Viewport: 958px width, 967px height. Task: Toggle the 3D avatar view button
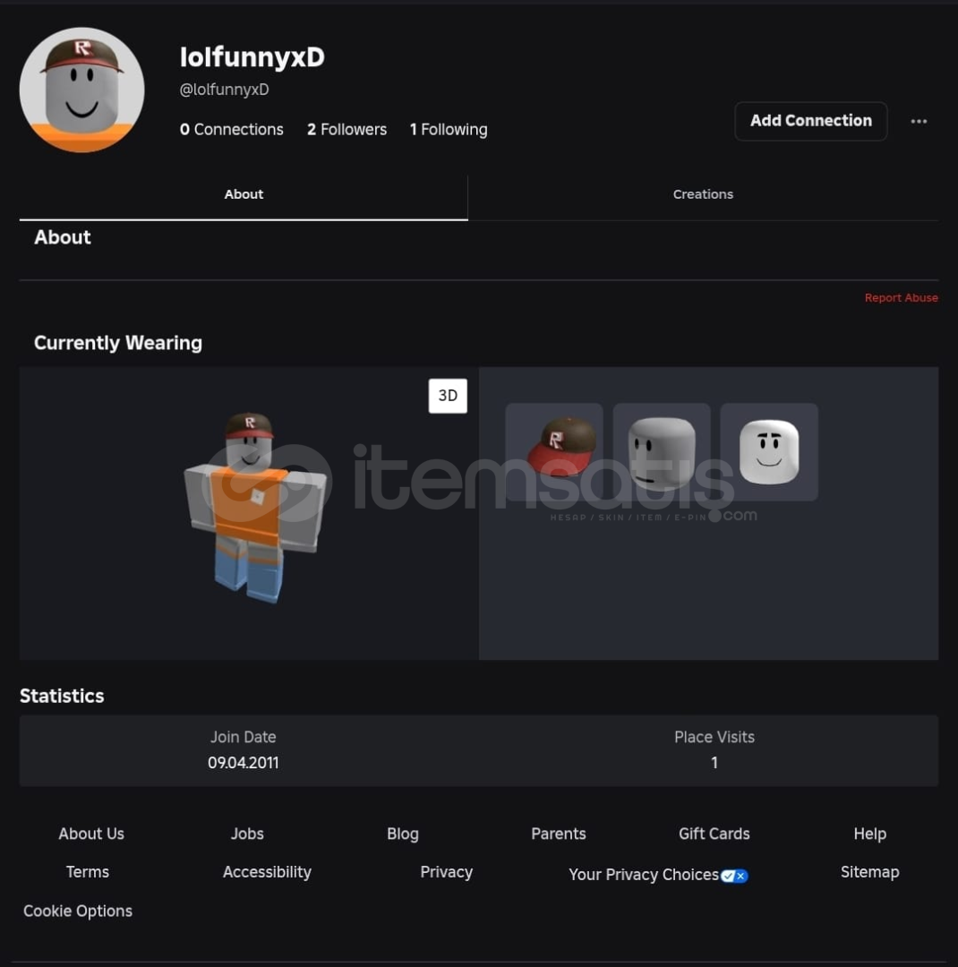click(448, 396)
